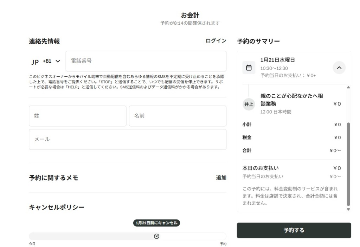Click the summary panel scrollbar thumb
360x247 pixels.
(348, 164)
